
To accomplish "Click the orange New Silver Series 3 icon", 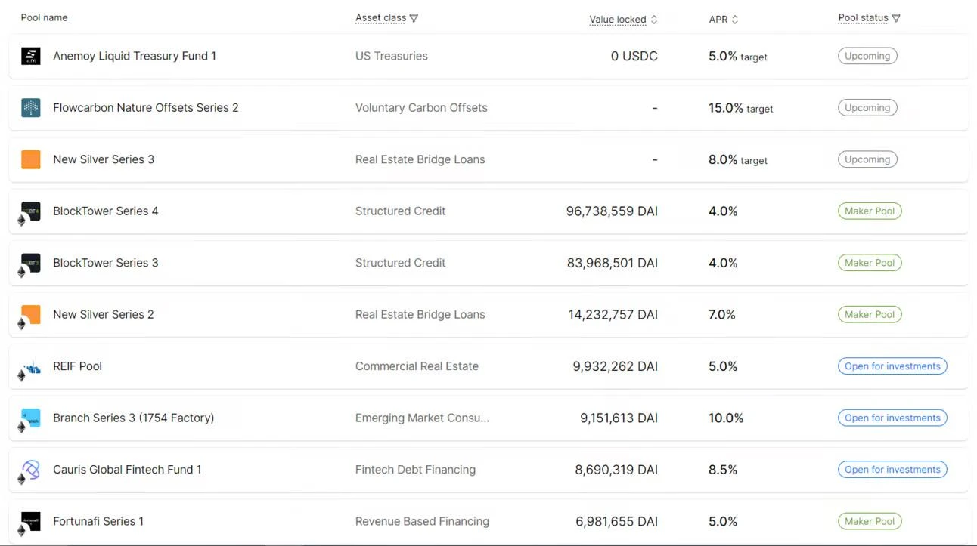I will (31, 159).
